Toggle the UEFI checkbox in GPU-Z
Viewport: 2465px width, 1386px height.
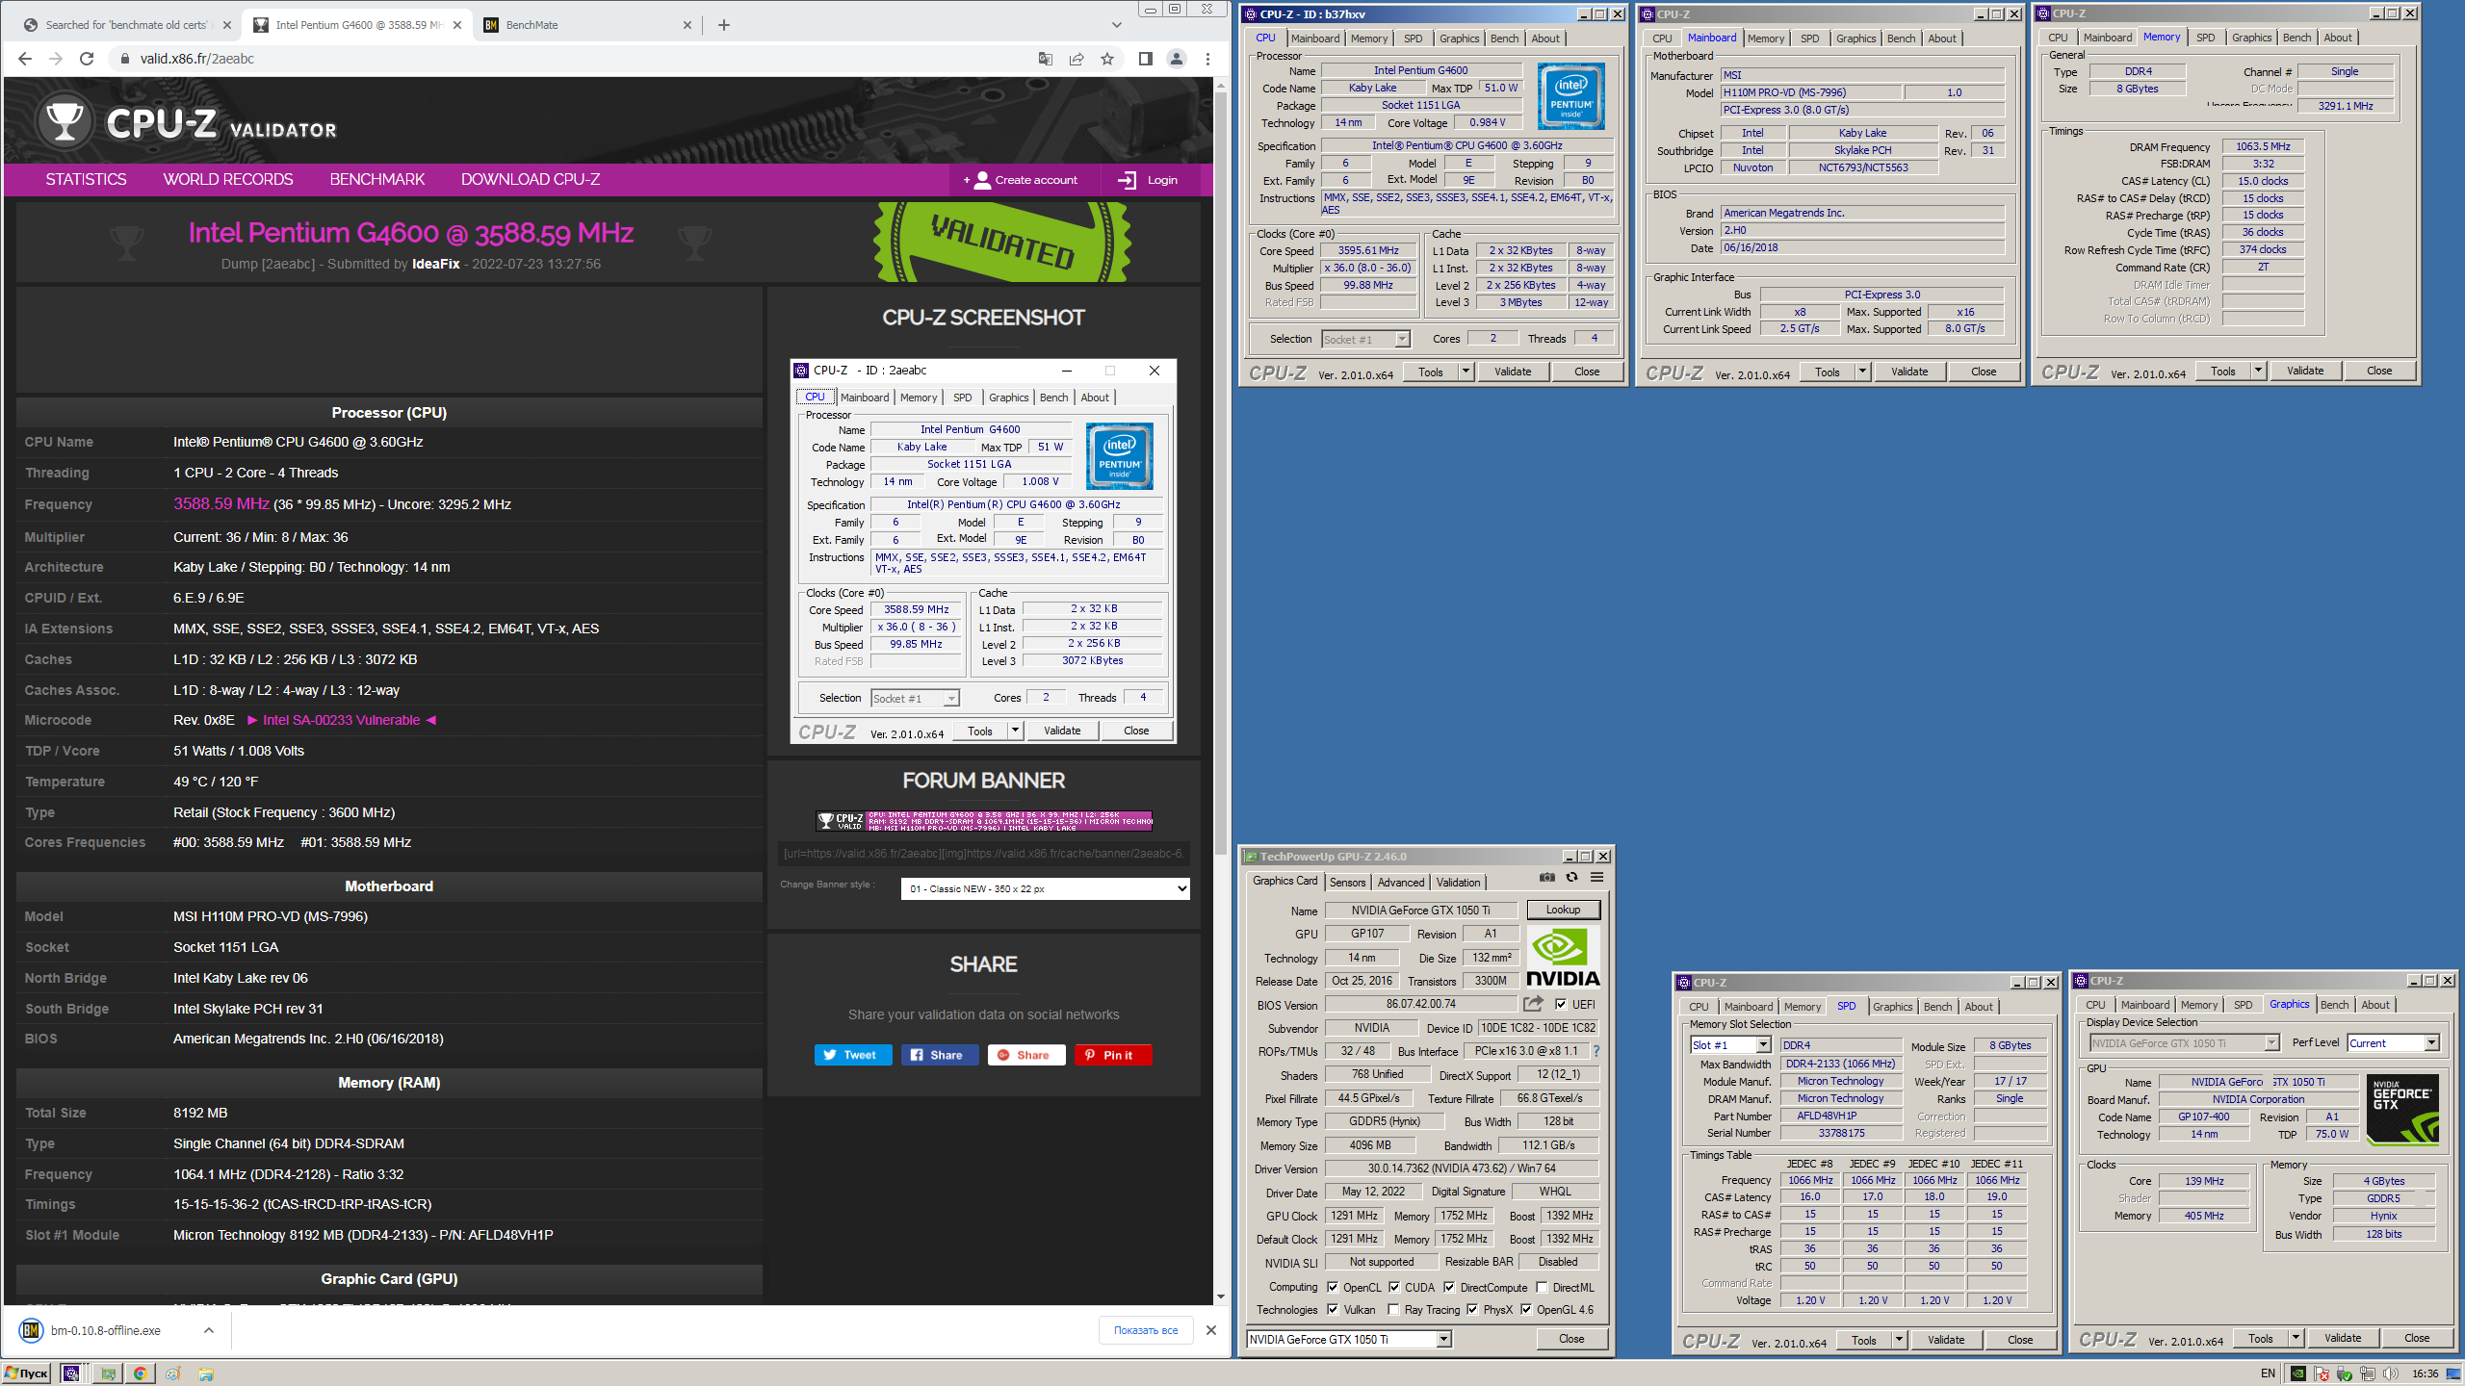pos(1561,1004)
